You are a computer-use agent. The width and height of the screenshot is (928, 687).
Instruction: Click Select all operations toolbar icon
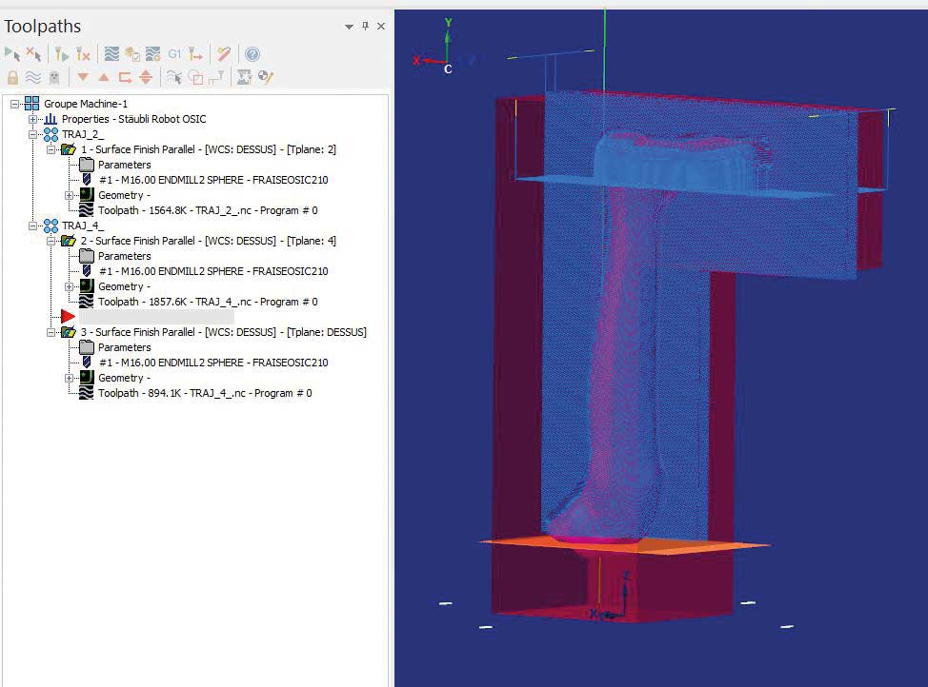point(11,54)
